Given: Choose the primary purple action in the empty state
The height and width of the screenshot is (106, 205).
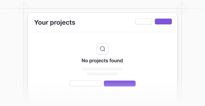Looking at the screenshot, I should tap(120, 83).
